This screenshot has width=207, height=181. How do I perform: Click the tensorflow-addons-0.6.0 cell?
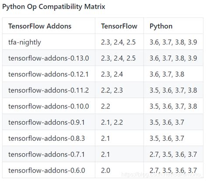tap(49, 170)
